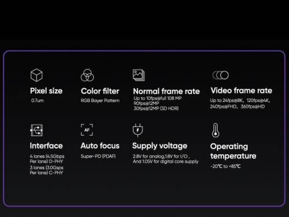
Task: Click the USB Interface icon
Action: 36,130
